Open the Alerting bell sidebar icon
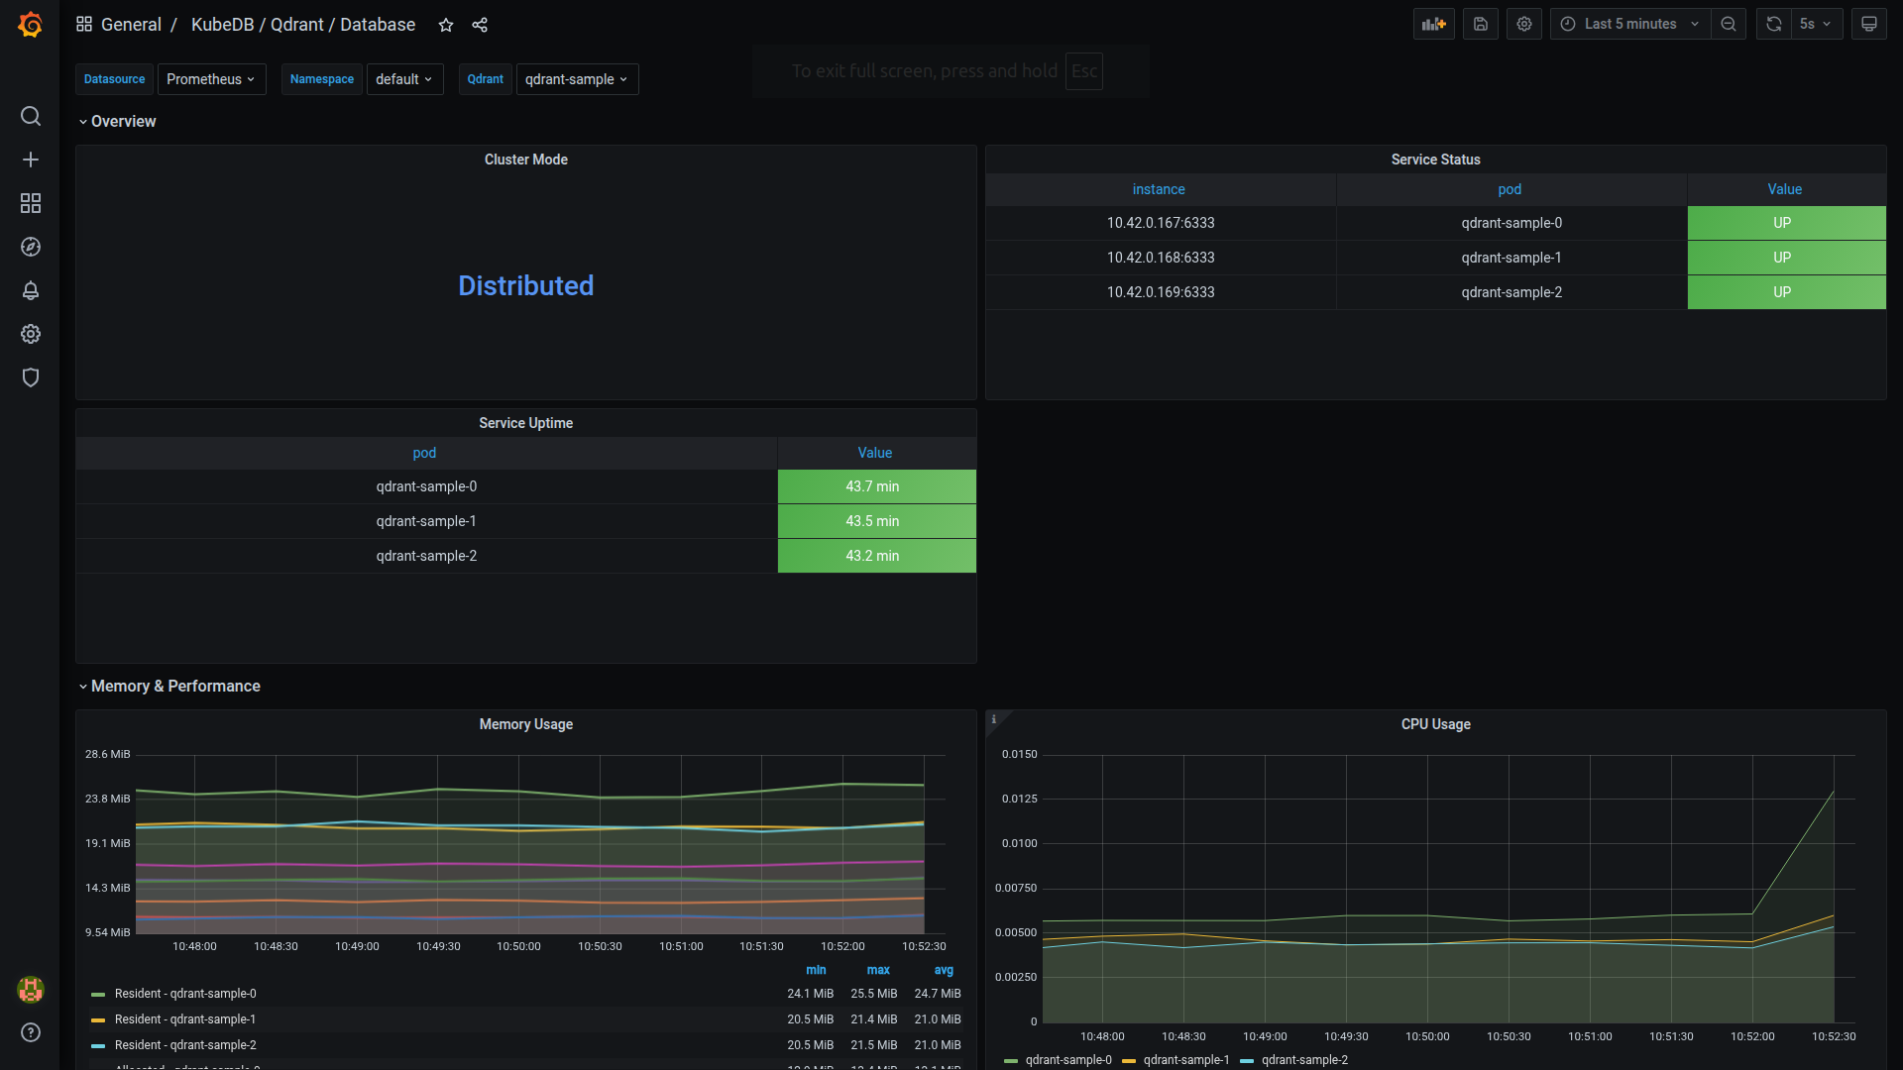Image resolution: width=1903 pixels, height=1070 pixels. click(x=31, y=290)
